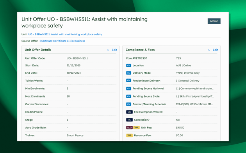
Task: Click the page title Unit Offer UO - BSBWHS311
Action: point(84,22)
